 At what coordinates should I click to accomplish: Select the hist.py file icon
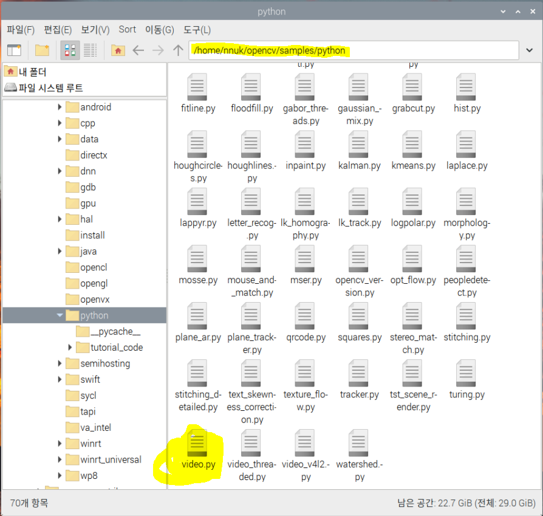click(x=466, y=87)
